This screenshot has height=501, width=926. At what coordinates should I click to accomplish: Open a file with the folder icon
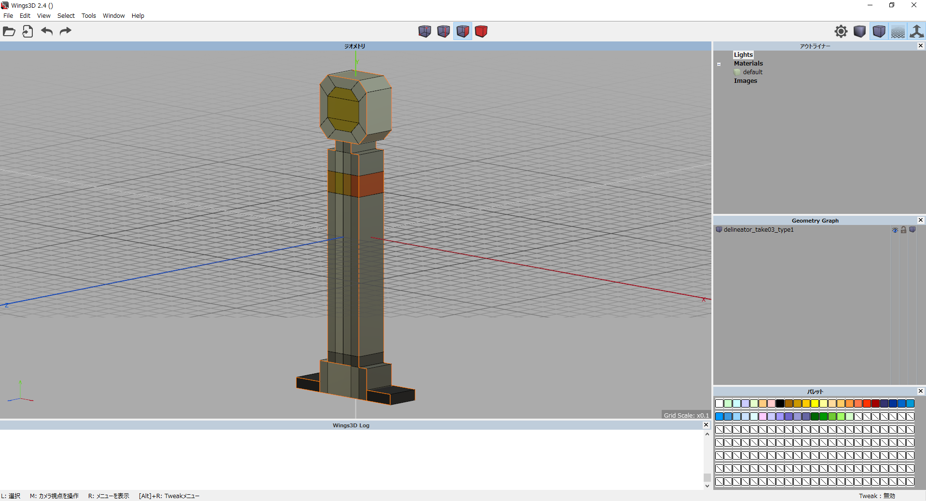tap(9, 31)
